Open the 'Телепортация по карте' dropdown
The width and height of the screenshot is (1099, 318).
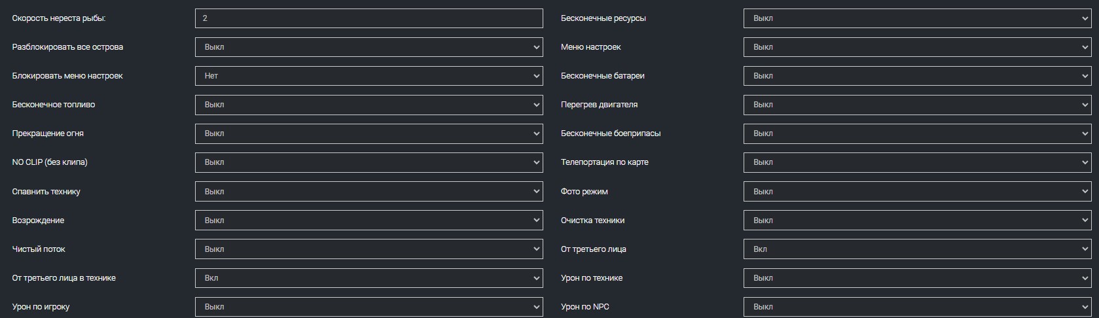[x=917, y=162]
